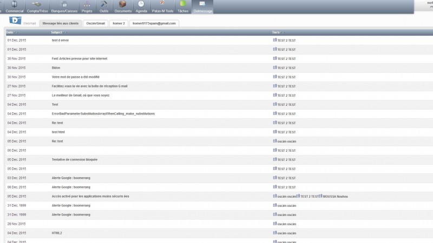The image size is (433, 243).
Task: Open the 'HTML2' message
Action: coord(57,233)
